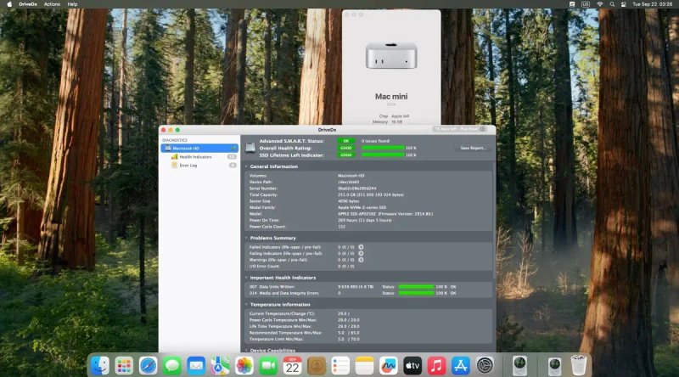Click the SSD Lifetime Left Indicator progress bar
Screen dimensions: 679x377
(x=383, y=155)
